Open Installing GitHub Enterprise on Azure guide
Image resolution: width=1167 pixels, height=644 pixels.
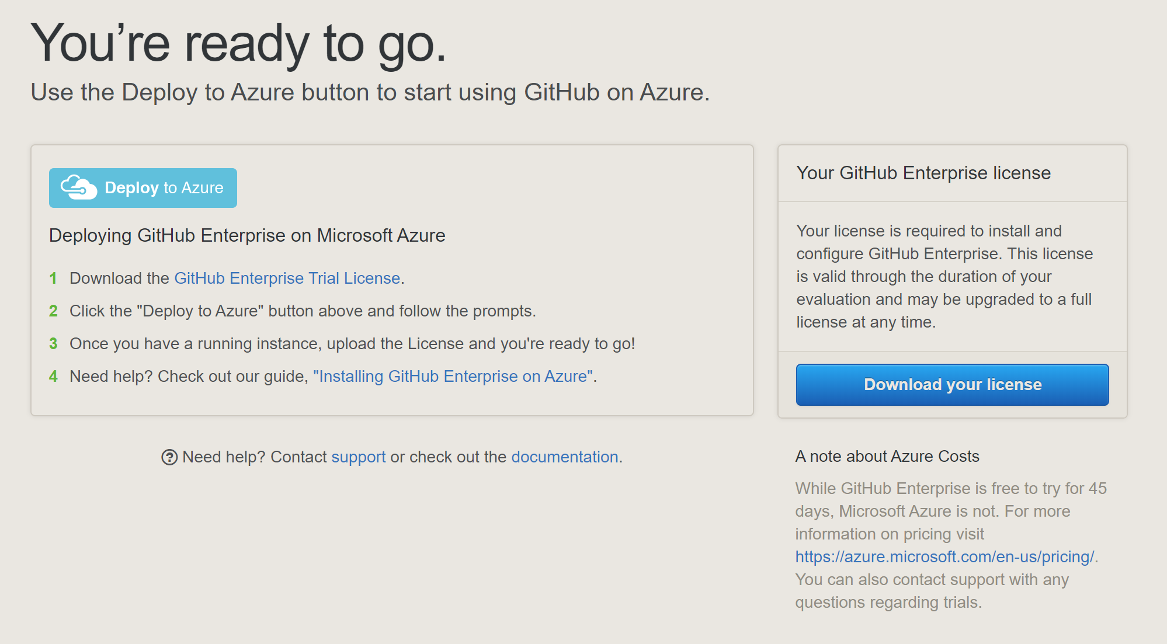(x=453, y=377)
